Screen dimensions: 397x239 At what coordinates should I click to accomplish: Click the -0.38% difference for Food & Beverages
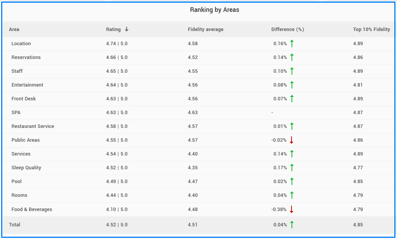[279, 210]
